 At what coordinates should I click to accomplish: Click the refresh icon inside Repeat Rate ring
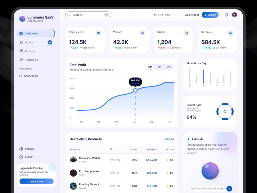225,112
